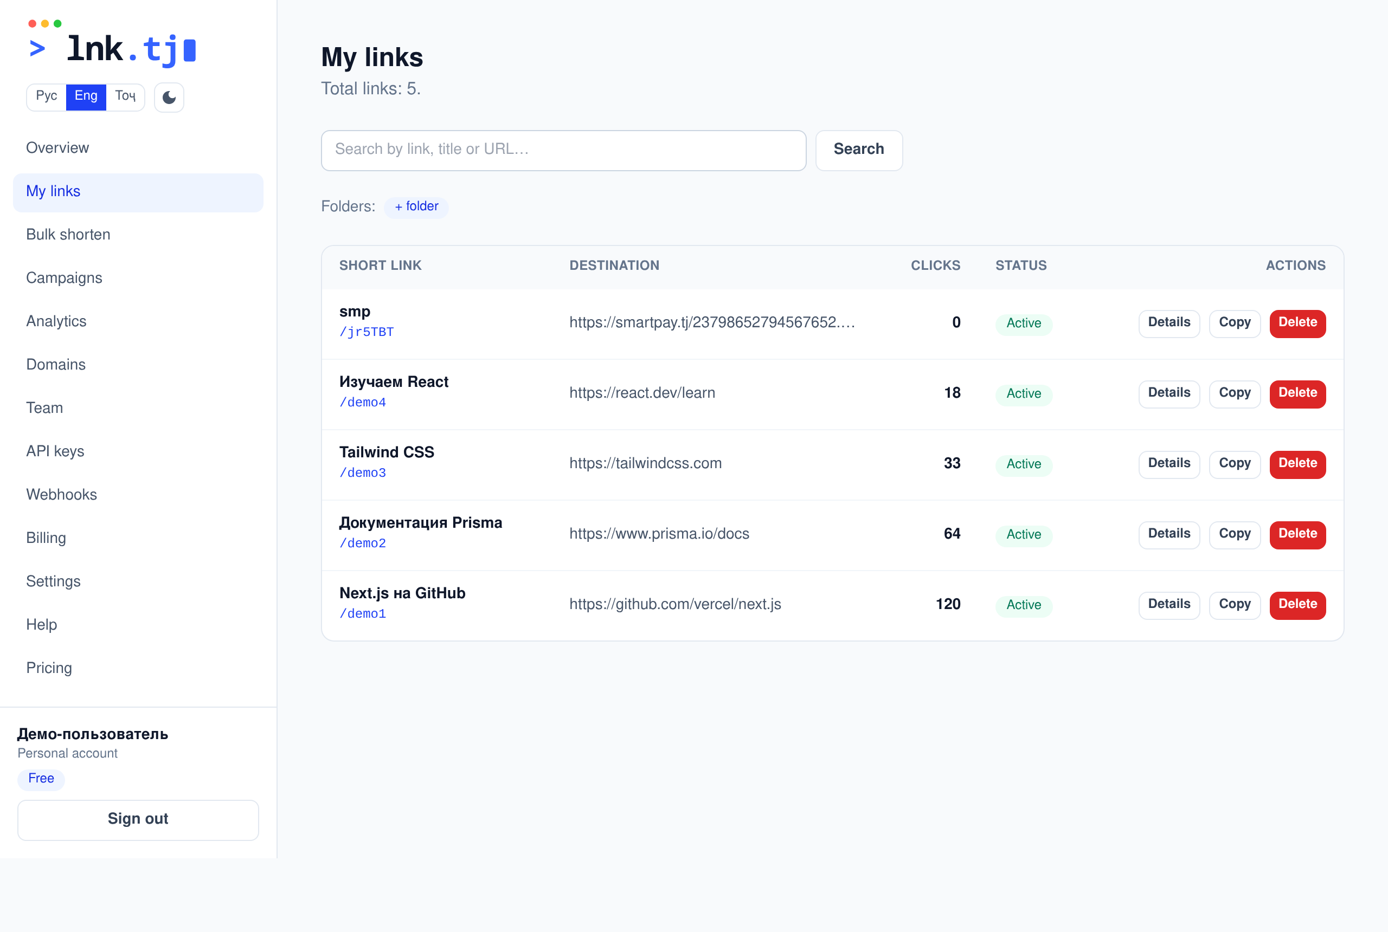This screenshot has width=1388, height=932.
Task: Click the Search button
Action: click(859, 150)
